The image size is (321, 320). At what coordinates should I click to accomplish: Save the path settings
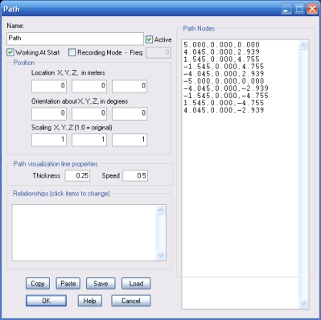click(x=101, y=284)
